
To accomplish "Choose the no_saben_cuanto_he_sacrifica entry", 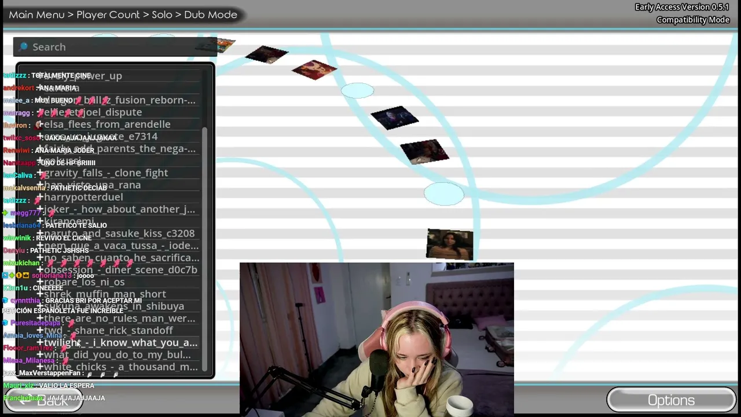I will coord(118,258).
